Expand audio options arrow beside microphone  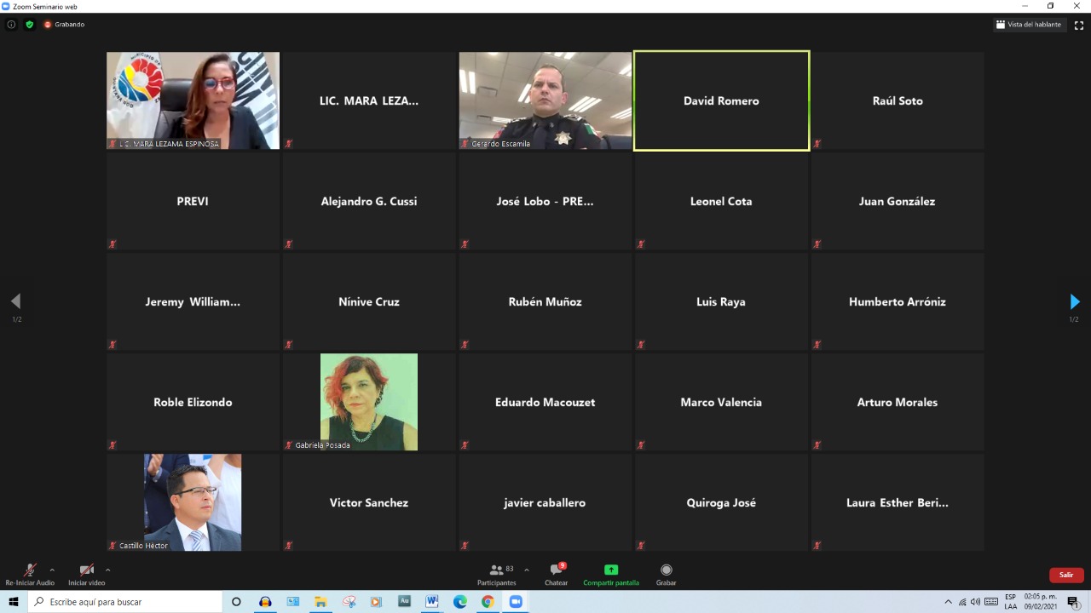(x=52, y=570)
